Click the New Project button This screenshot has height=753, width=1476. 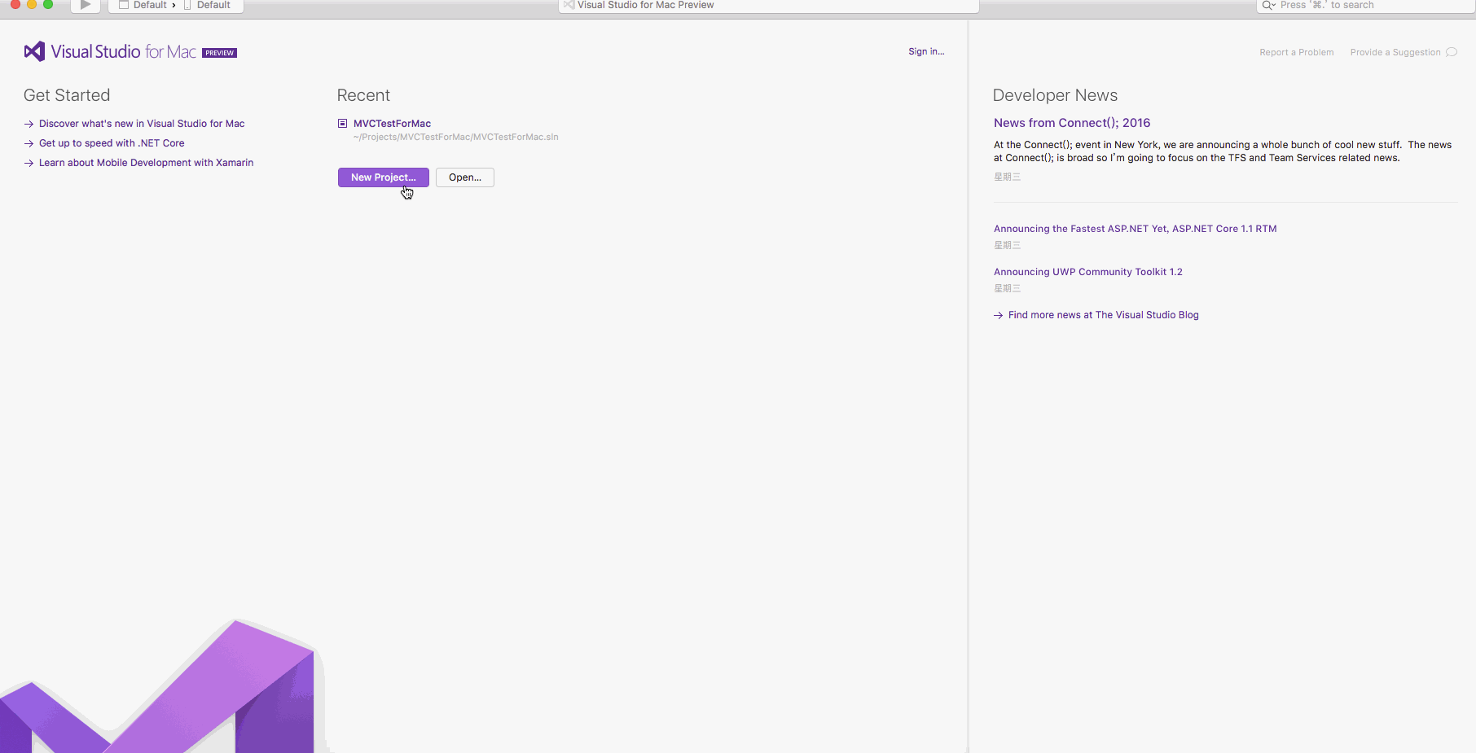[384, 177]
